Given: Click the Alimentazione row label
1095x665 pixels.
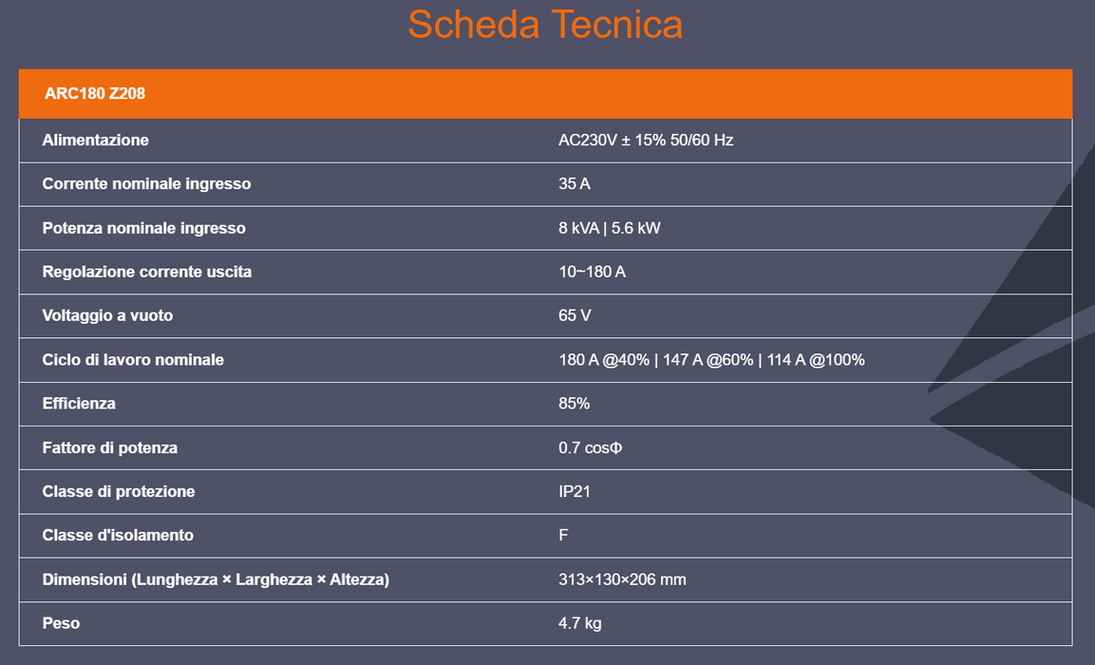Looking at the screenshot, I should [96, 140].
